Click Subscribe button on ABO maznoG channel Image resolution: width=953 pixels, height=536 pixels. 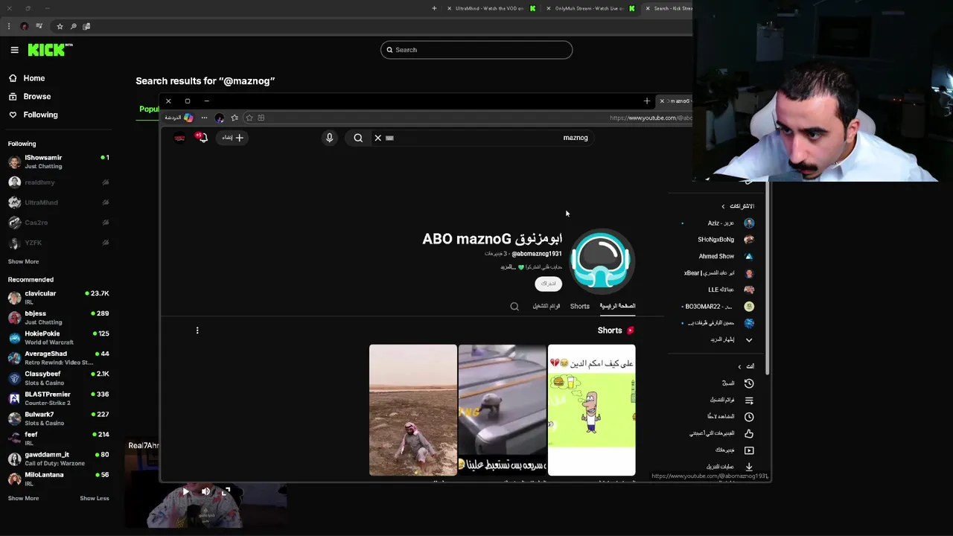pos(548,284)
